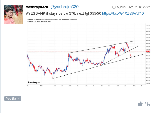Select the Yes Bank tag
This screenshot has height=113, width=155.
point(13,99)
